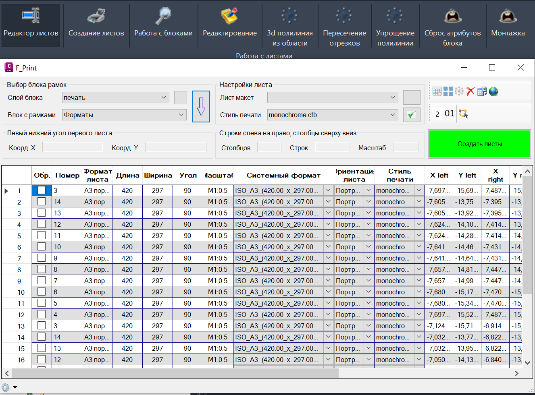Click the node selection cursor icon

[463, 114]
